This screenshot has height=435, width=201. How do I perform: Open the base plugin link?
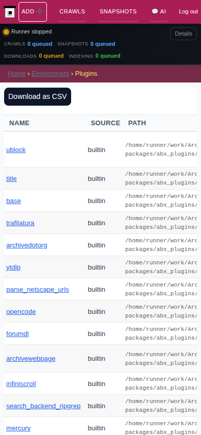click(13, 201)
